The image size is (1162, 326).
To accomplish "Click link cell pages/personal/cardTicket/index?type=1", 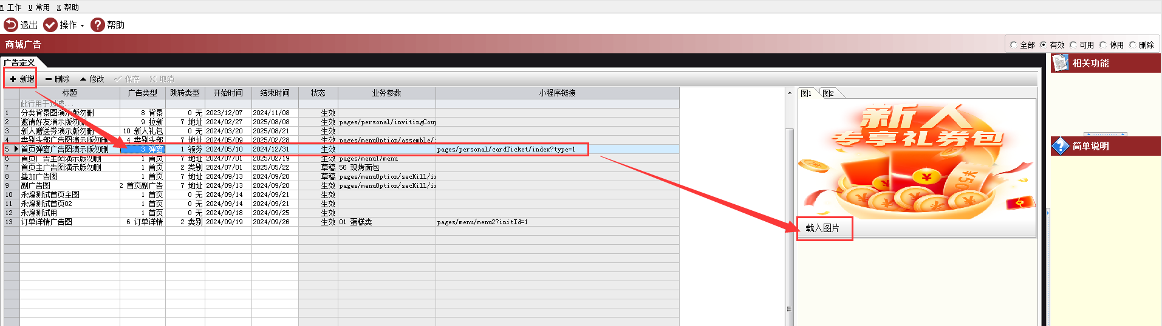I will [558, 149].
